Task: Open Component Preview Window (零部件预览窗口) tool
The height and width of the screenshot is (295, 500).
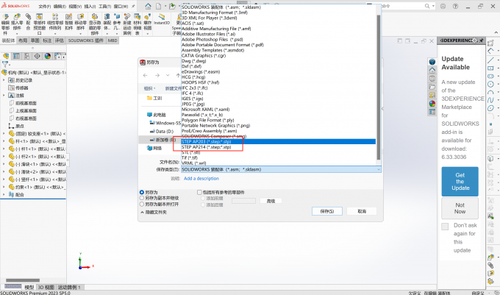Action: tap(39, 17)
